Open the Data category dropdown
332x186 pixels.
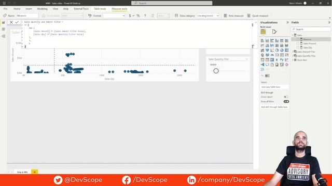(x=208, y=16)
